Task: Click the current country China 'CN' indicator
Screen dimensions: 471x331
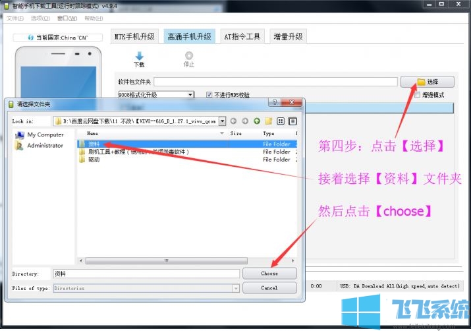Action: pos(58,38)
